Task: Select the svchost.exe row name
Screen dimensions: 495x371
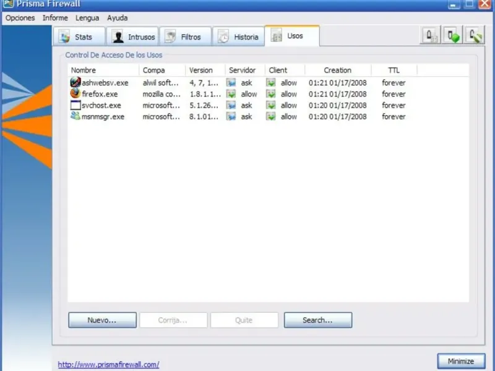Action: [x=101, y=105]
